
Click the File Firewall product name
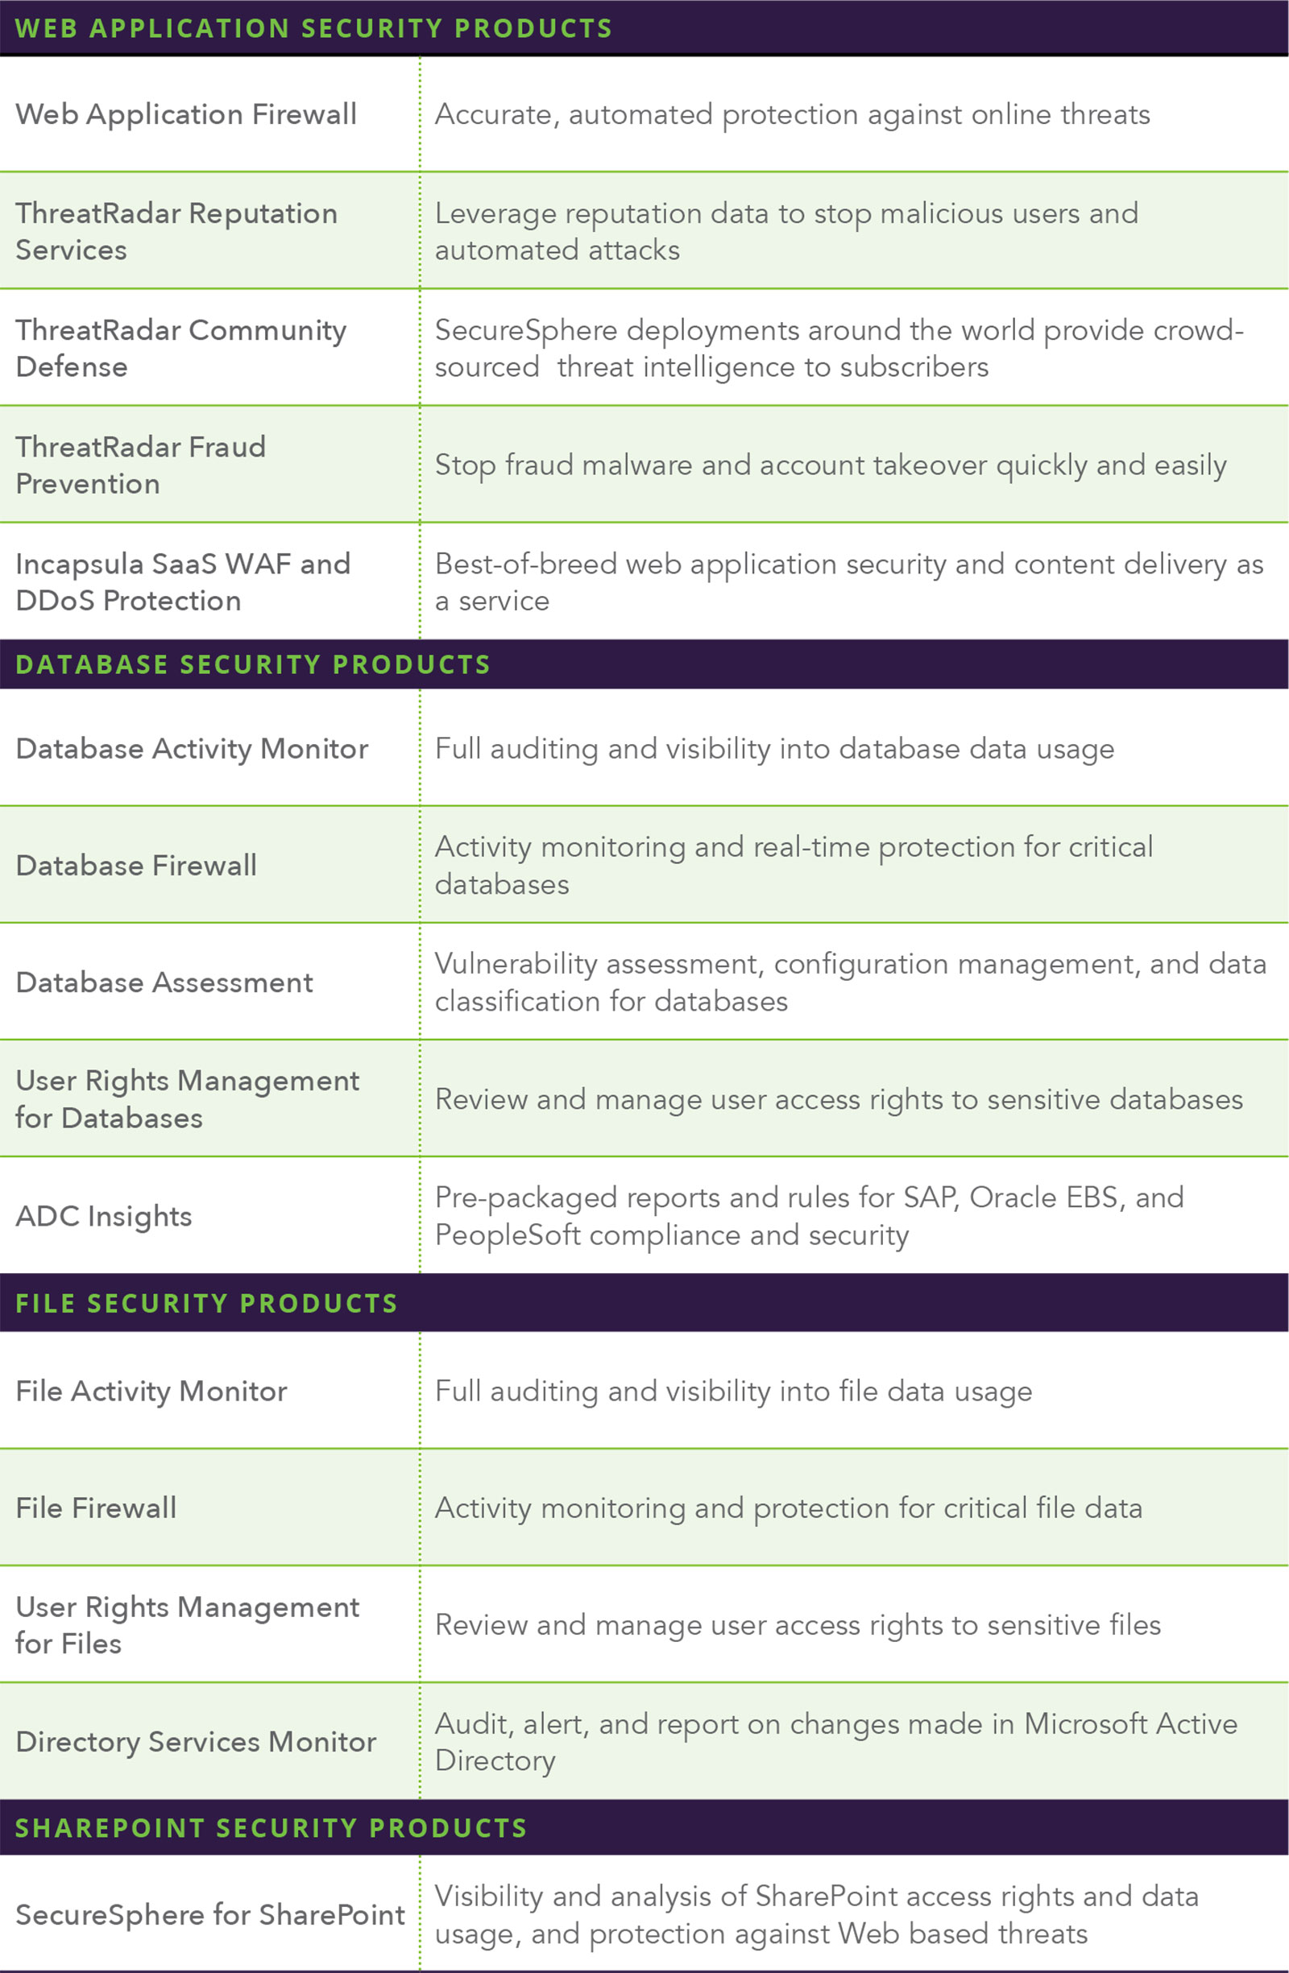96,1508
